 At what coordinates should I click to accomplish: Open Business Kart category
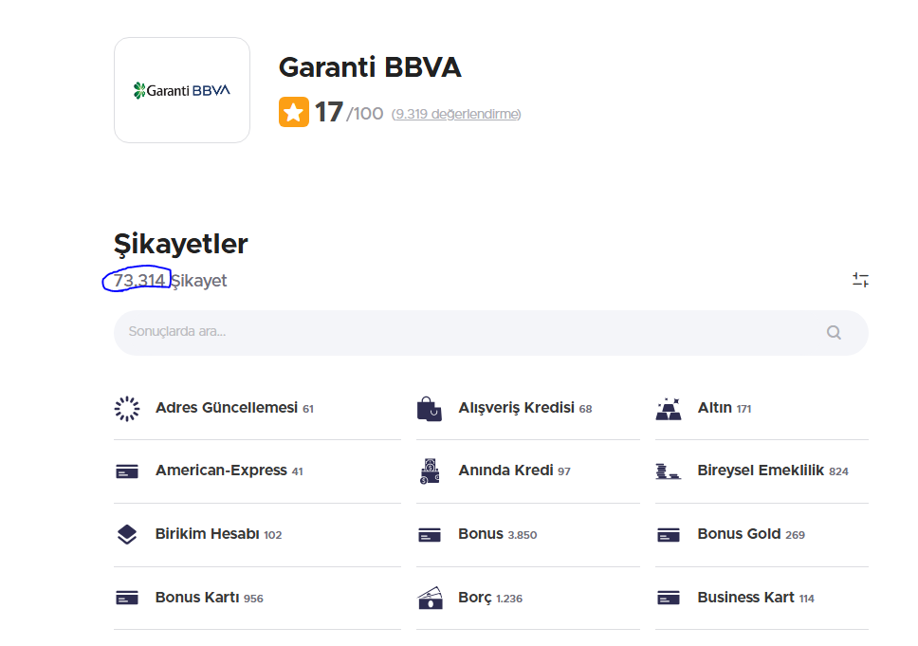pos(745,597)
